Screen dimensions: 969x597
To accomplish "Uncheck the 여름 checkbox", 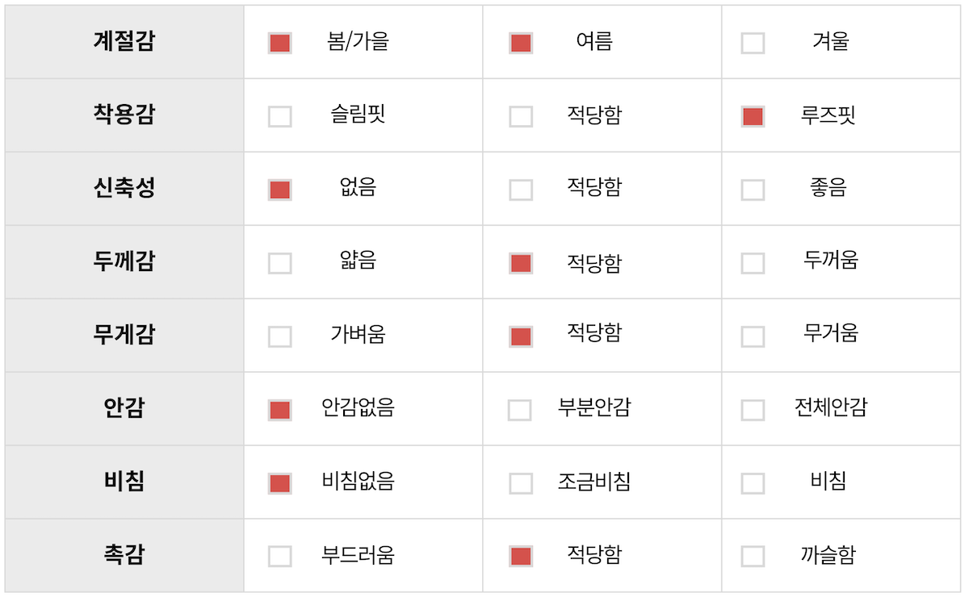I will pyautogui.click(x=521, y=43).
